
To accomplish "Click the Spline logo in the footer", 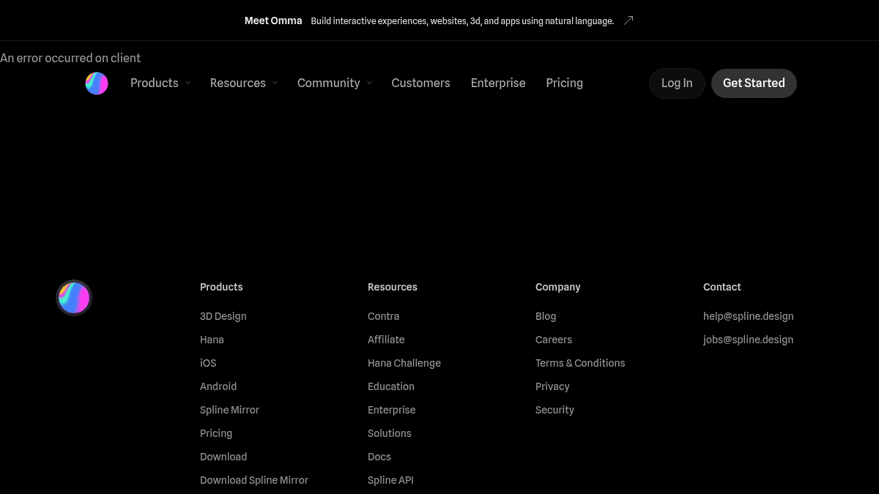I will click(74, 298).
